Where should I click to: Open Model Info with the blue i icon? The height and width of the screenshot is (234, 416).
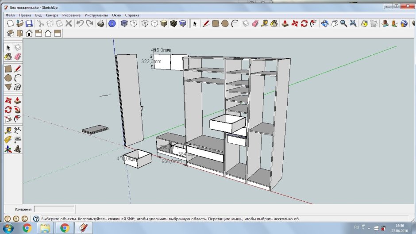pyautogui.click(x=112, y=23)
